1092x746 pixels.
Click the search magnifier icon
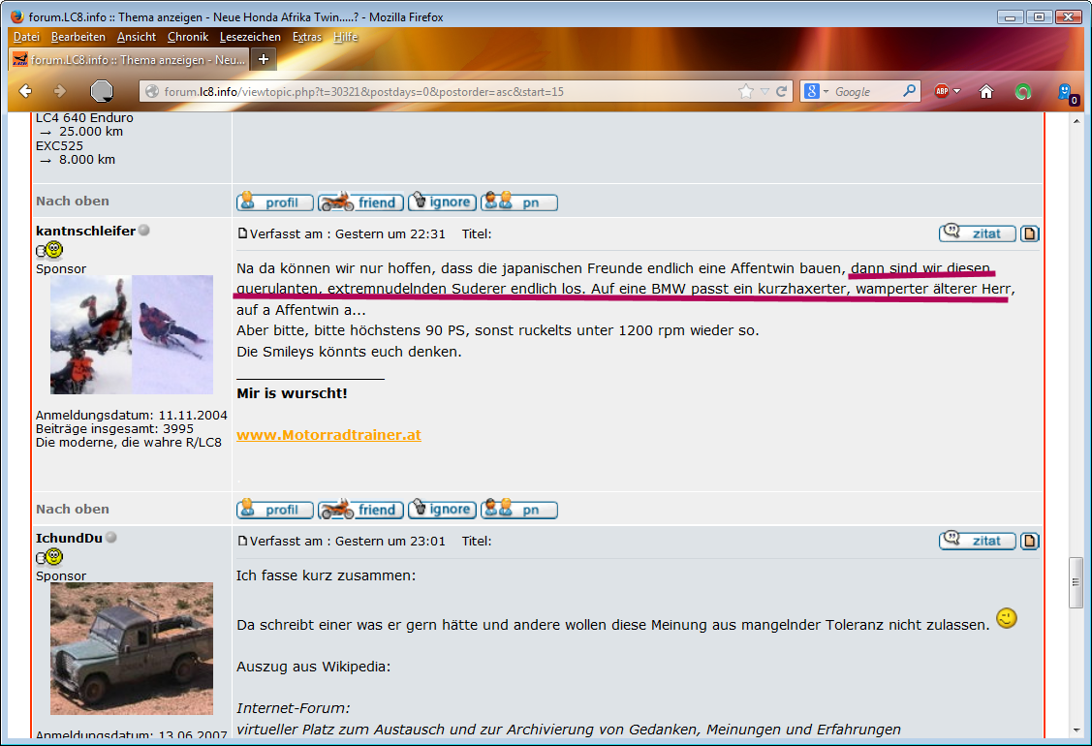tap(909, 91)
